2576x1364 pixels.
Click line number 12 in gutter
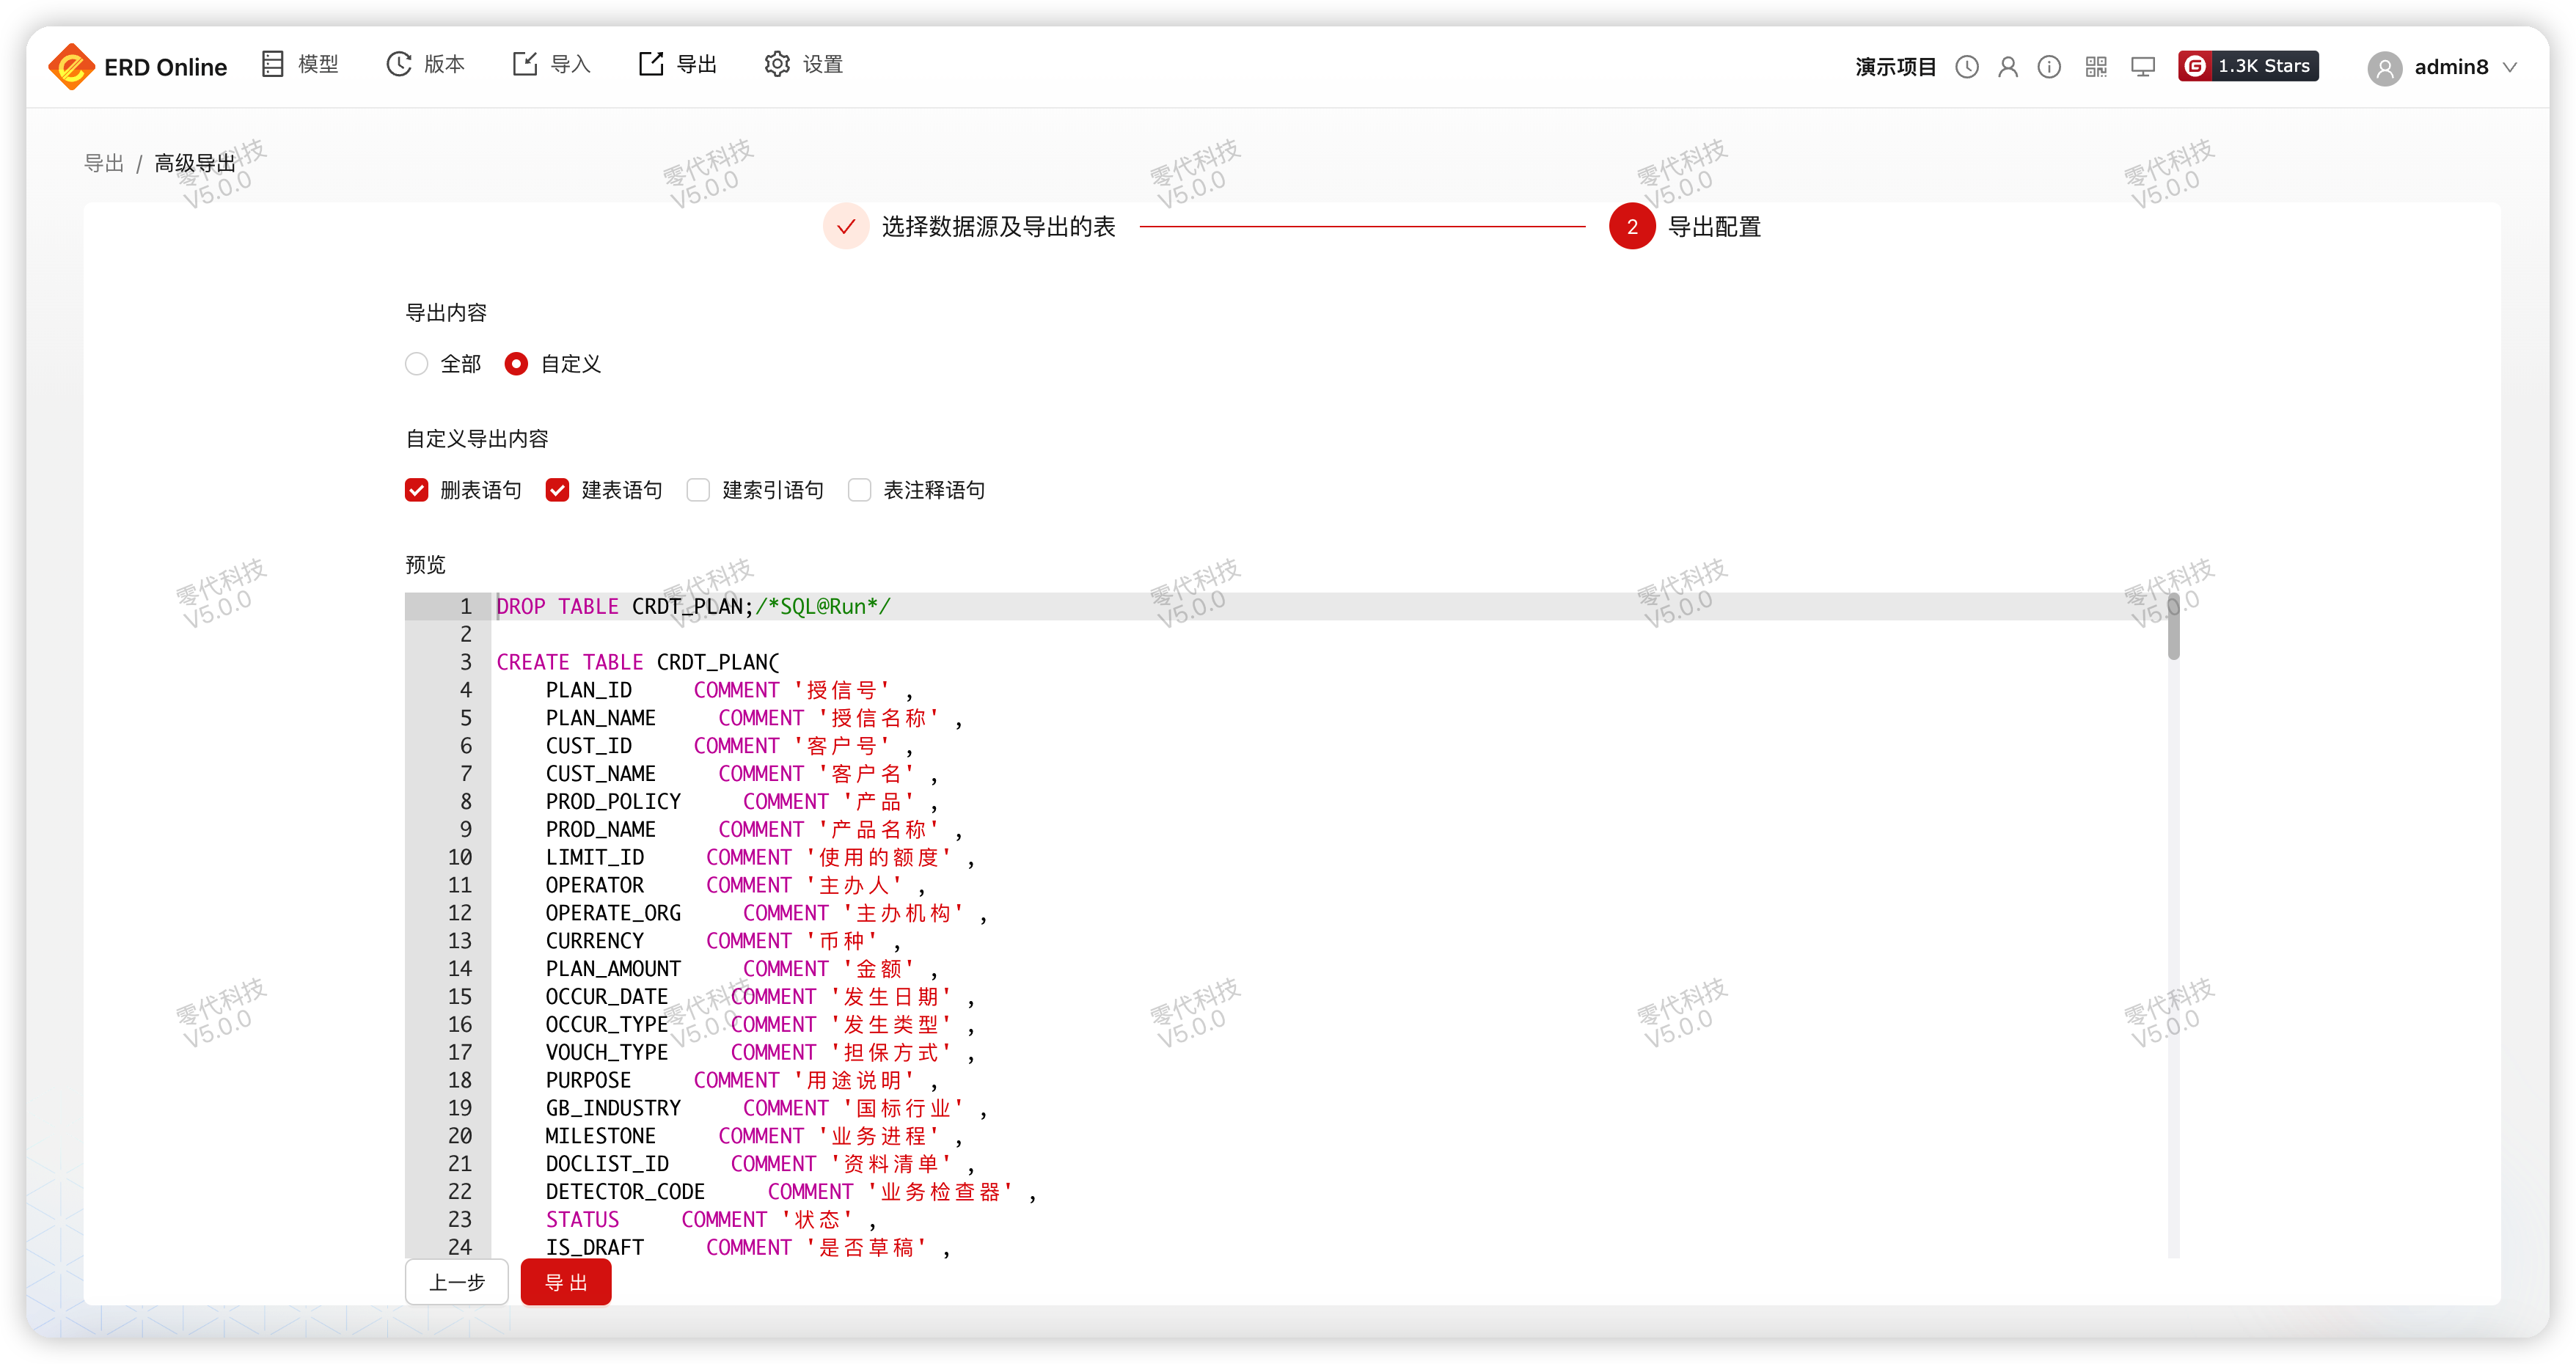pyautogui.click(x=459, y=913)
